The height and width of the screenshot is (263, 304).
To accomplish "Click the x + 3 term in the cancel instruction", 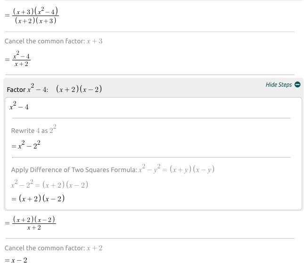I will click(94, 41).
